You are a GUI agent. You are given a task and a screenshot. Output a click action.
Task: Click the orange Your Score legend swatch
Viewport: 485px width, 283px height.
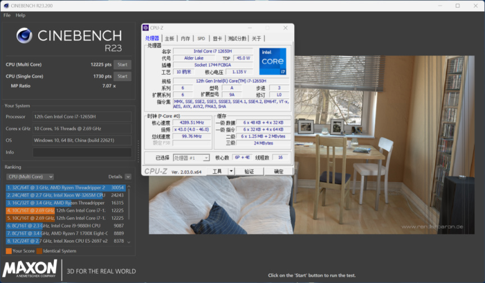point(8,251)
